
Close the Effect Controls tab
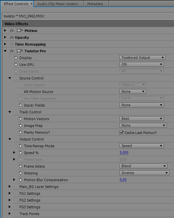[x=31, y=4]
